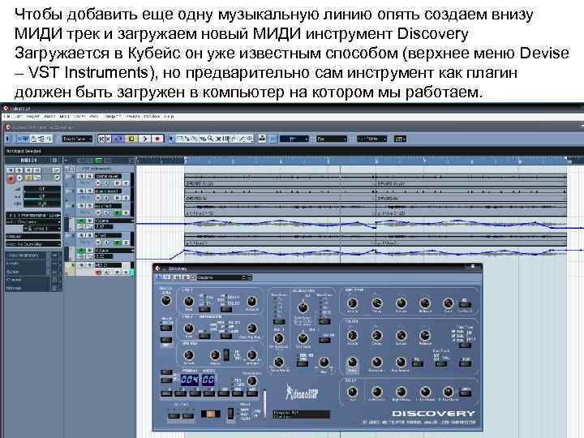Open the Inspector Sends tab

pyautogui.click(x=27, y=272)
